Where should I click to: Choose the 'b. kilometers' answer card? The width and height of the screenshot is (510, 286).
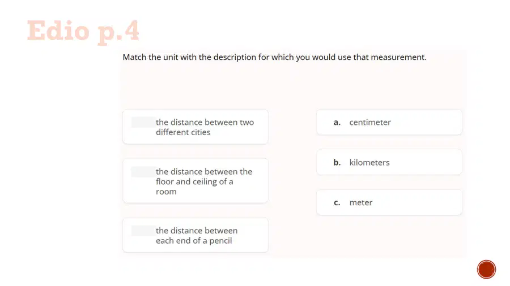click(x=389, y=162)
